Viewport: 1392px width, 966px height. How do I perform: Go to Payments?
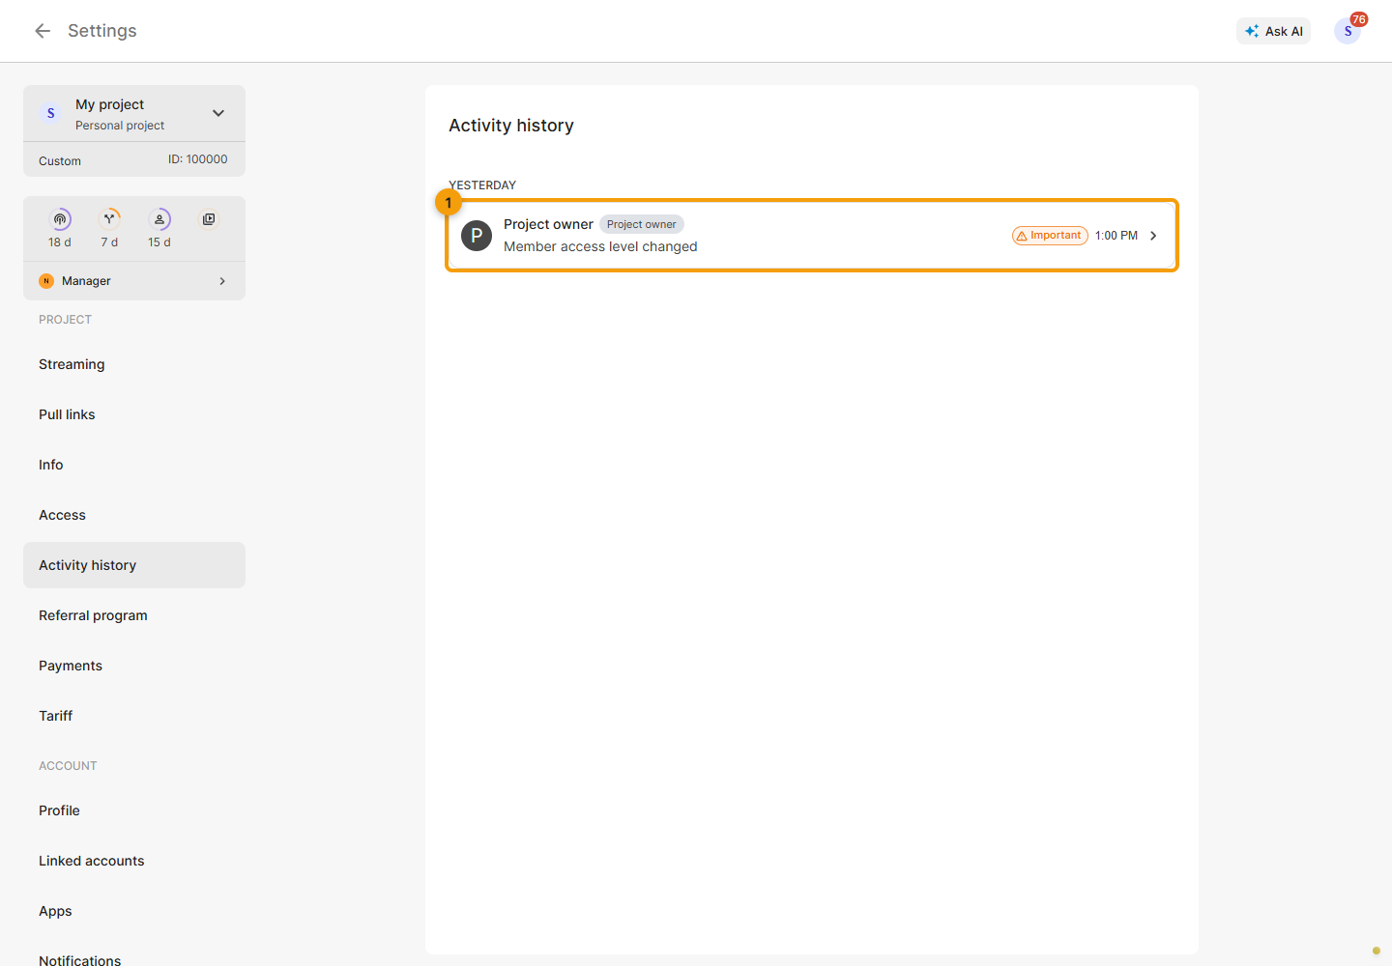coord(134,666)
